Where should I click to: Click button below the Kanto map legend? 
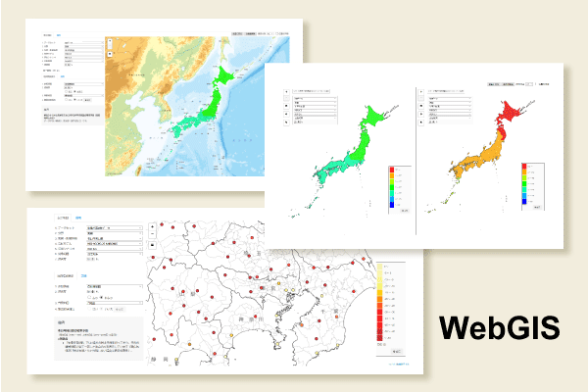[x=398, y=347]
